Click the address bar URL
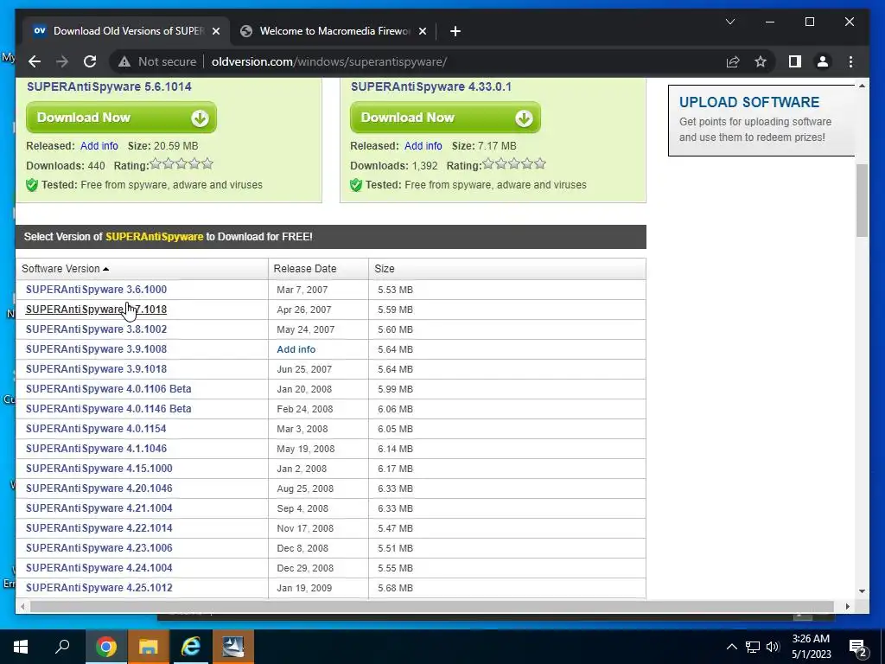The height and width of the screenshot is (664, 885). click(x=329, y=61)
